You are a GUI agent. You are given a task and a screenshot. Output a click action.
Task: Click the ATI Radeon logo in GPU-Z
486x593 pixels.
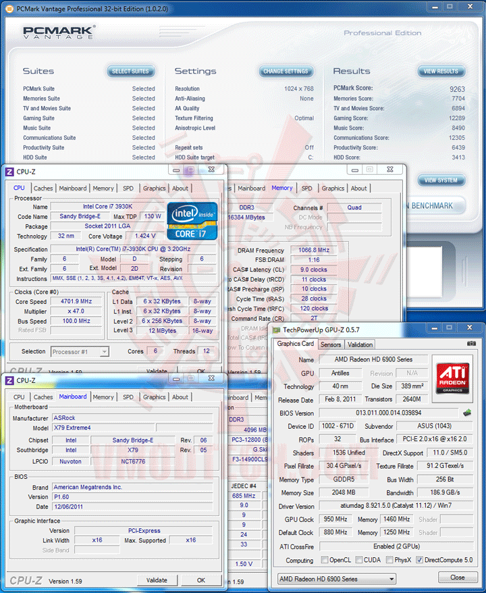[x=452, y=378]
